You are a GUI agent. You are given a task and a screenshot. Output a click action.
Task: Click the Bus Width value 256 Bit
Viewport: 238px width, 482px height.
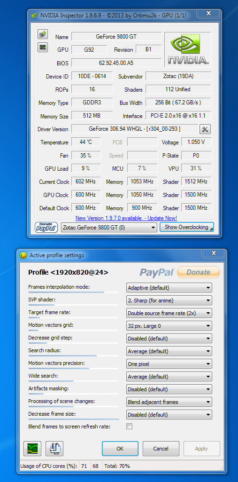click(178, 103)
